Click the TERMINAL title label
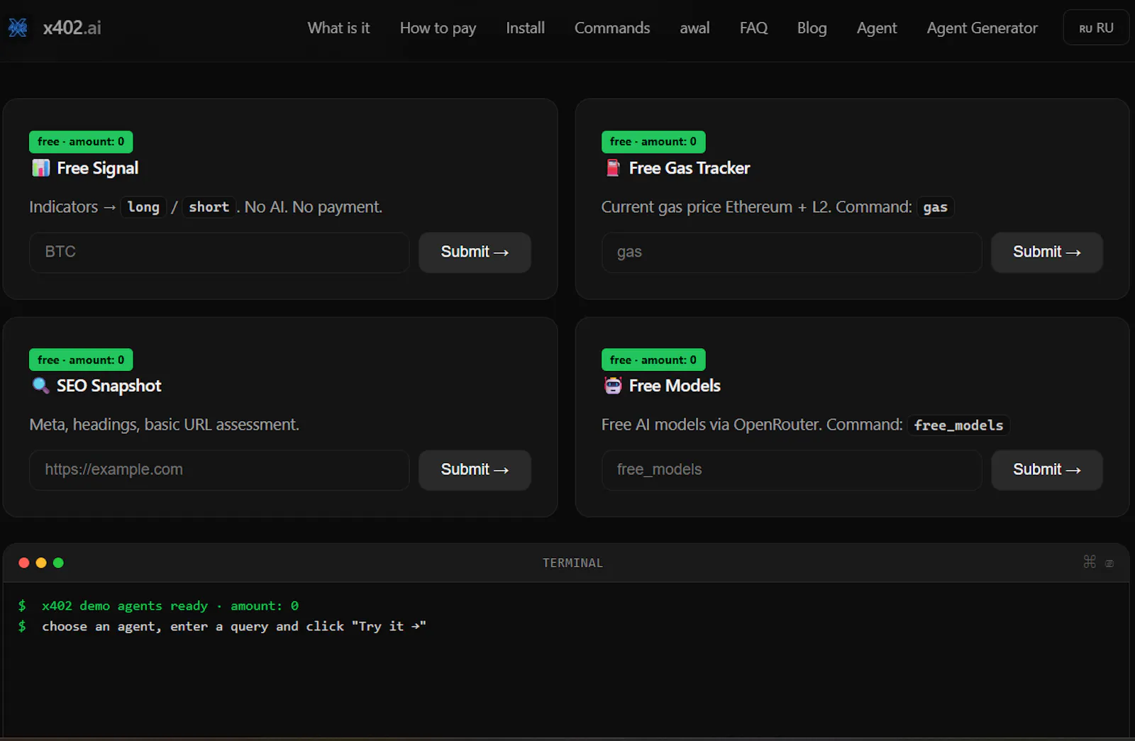 (x=572, y=563)
